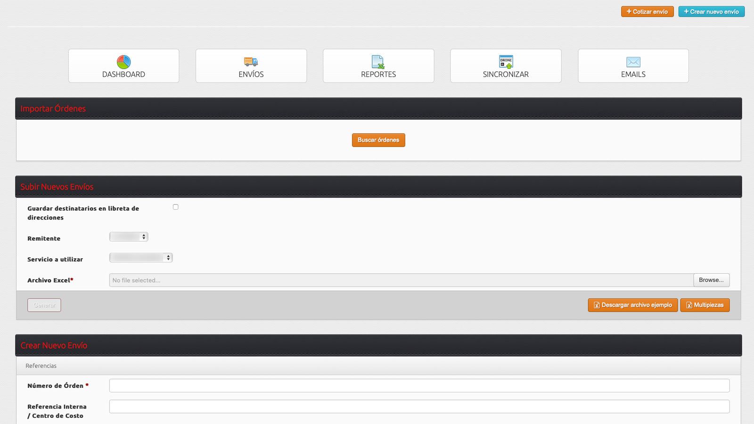Click the Archivo Excel file field
This screenshot has width=754, height=424.
point(401,280)
